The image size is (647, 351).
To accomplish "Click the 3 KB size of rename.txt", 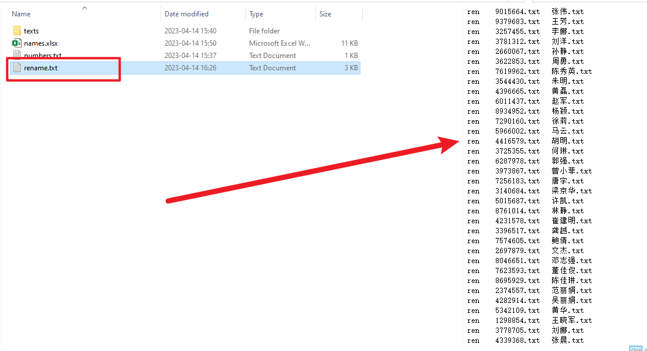I will [351, 68].
